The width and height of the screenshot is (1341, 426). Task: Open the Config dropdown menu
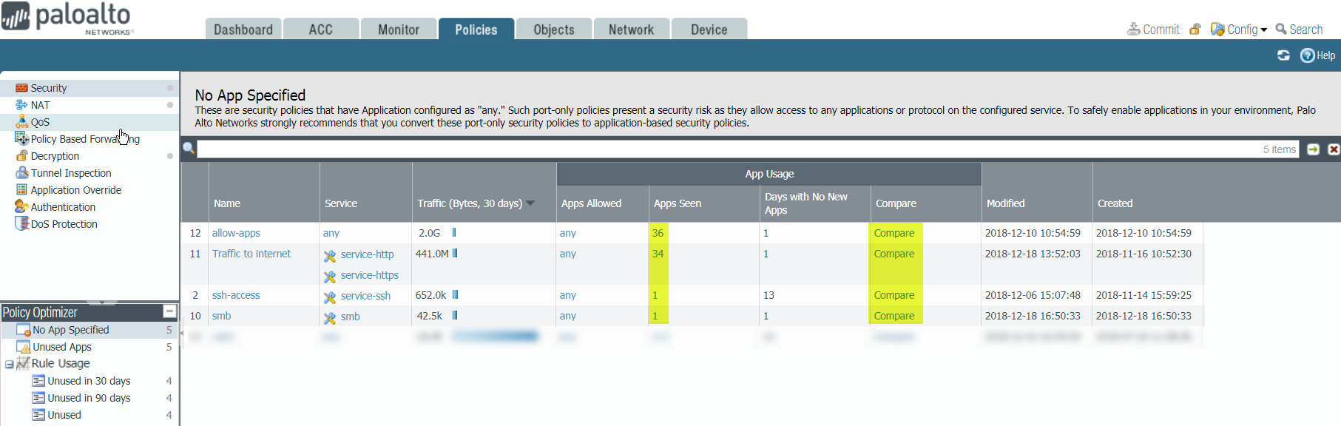[x=1239, y=30]
